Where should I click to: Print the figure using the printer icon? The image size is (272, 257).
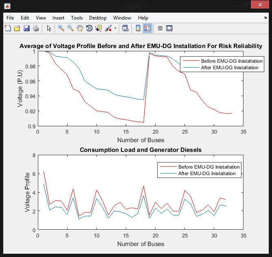click(x=36, y=28)
